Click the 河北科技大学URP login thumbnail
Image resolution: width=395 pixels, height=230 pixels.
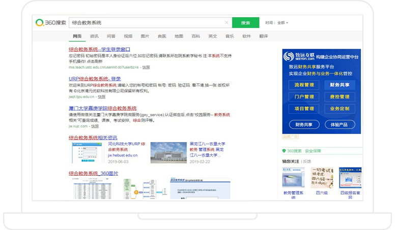coord(87,153)
